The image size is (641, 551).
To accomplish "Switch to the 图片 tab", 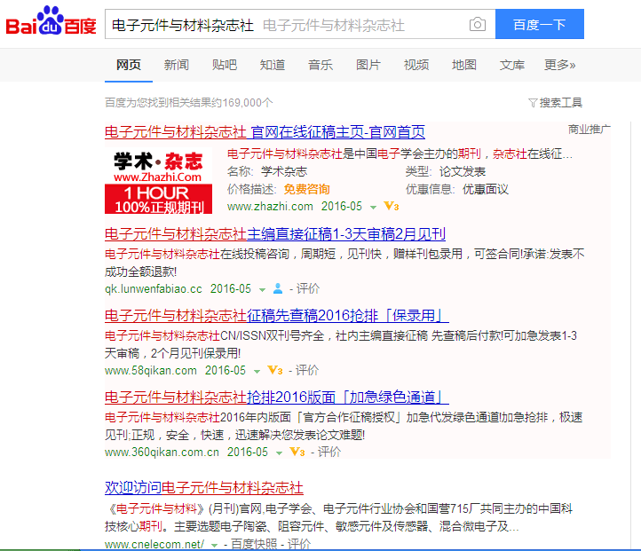I will click(368, 65).
